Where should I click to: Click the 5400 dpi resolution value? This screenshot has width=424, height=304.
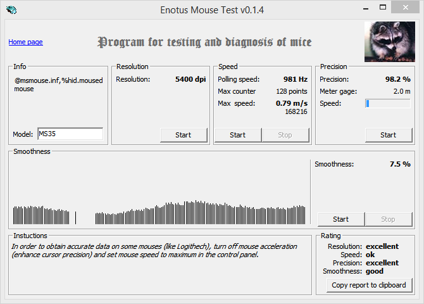tap(190, 79)
